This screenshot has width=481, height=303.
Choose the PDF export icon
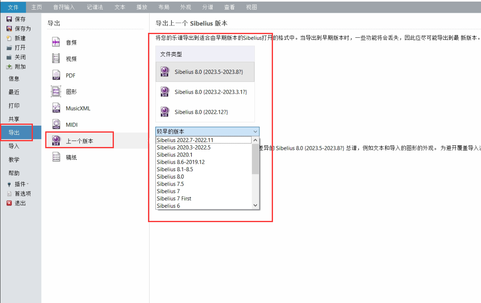pos(56,75)
